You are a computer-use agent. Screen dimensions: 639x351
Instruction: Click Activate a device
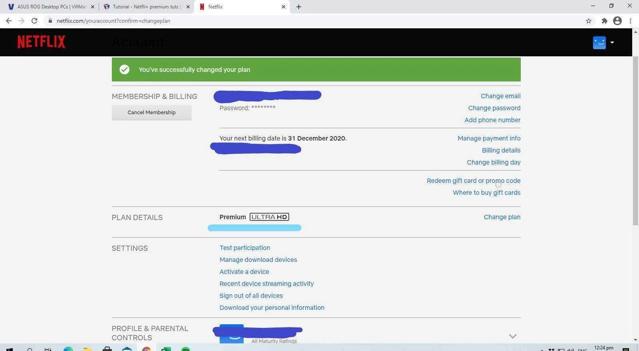244,272
